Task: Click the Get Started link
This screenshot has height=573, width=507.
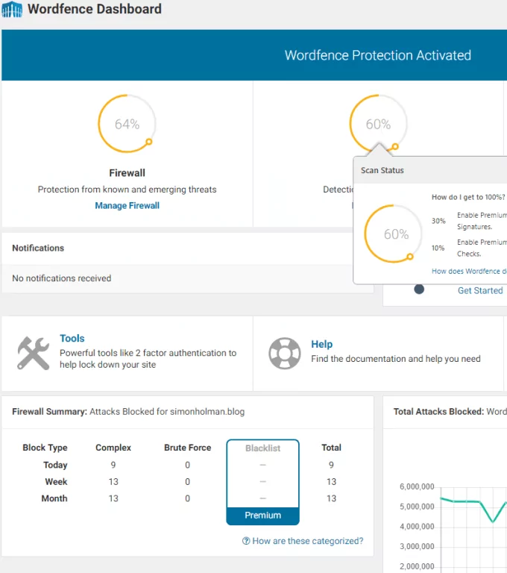Action: [479, 290]
